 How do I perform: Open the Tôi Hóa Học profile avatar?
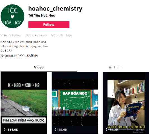[x=12, y=16]
